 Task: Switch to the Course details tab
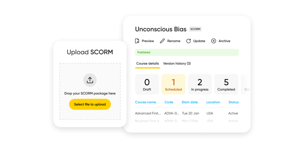coord(148,64)
